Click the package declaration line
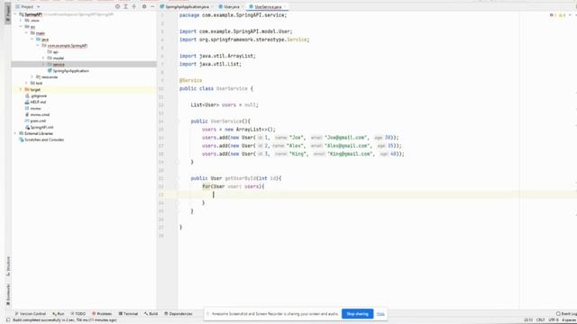 point(233,15)
